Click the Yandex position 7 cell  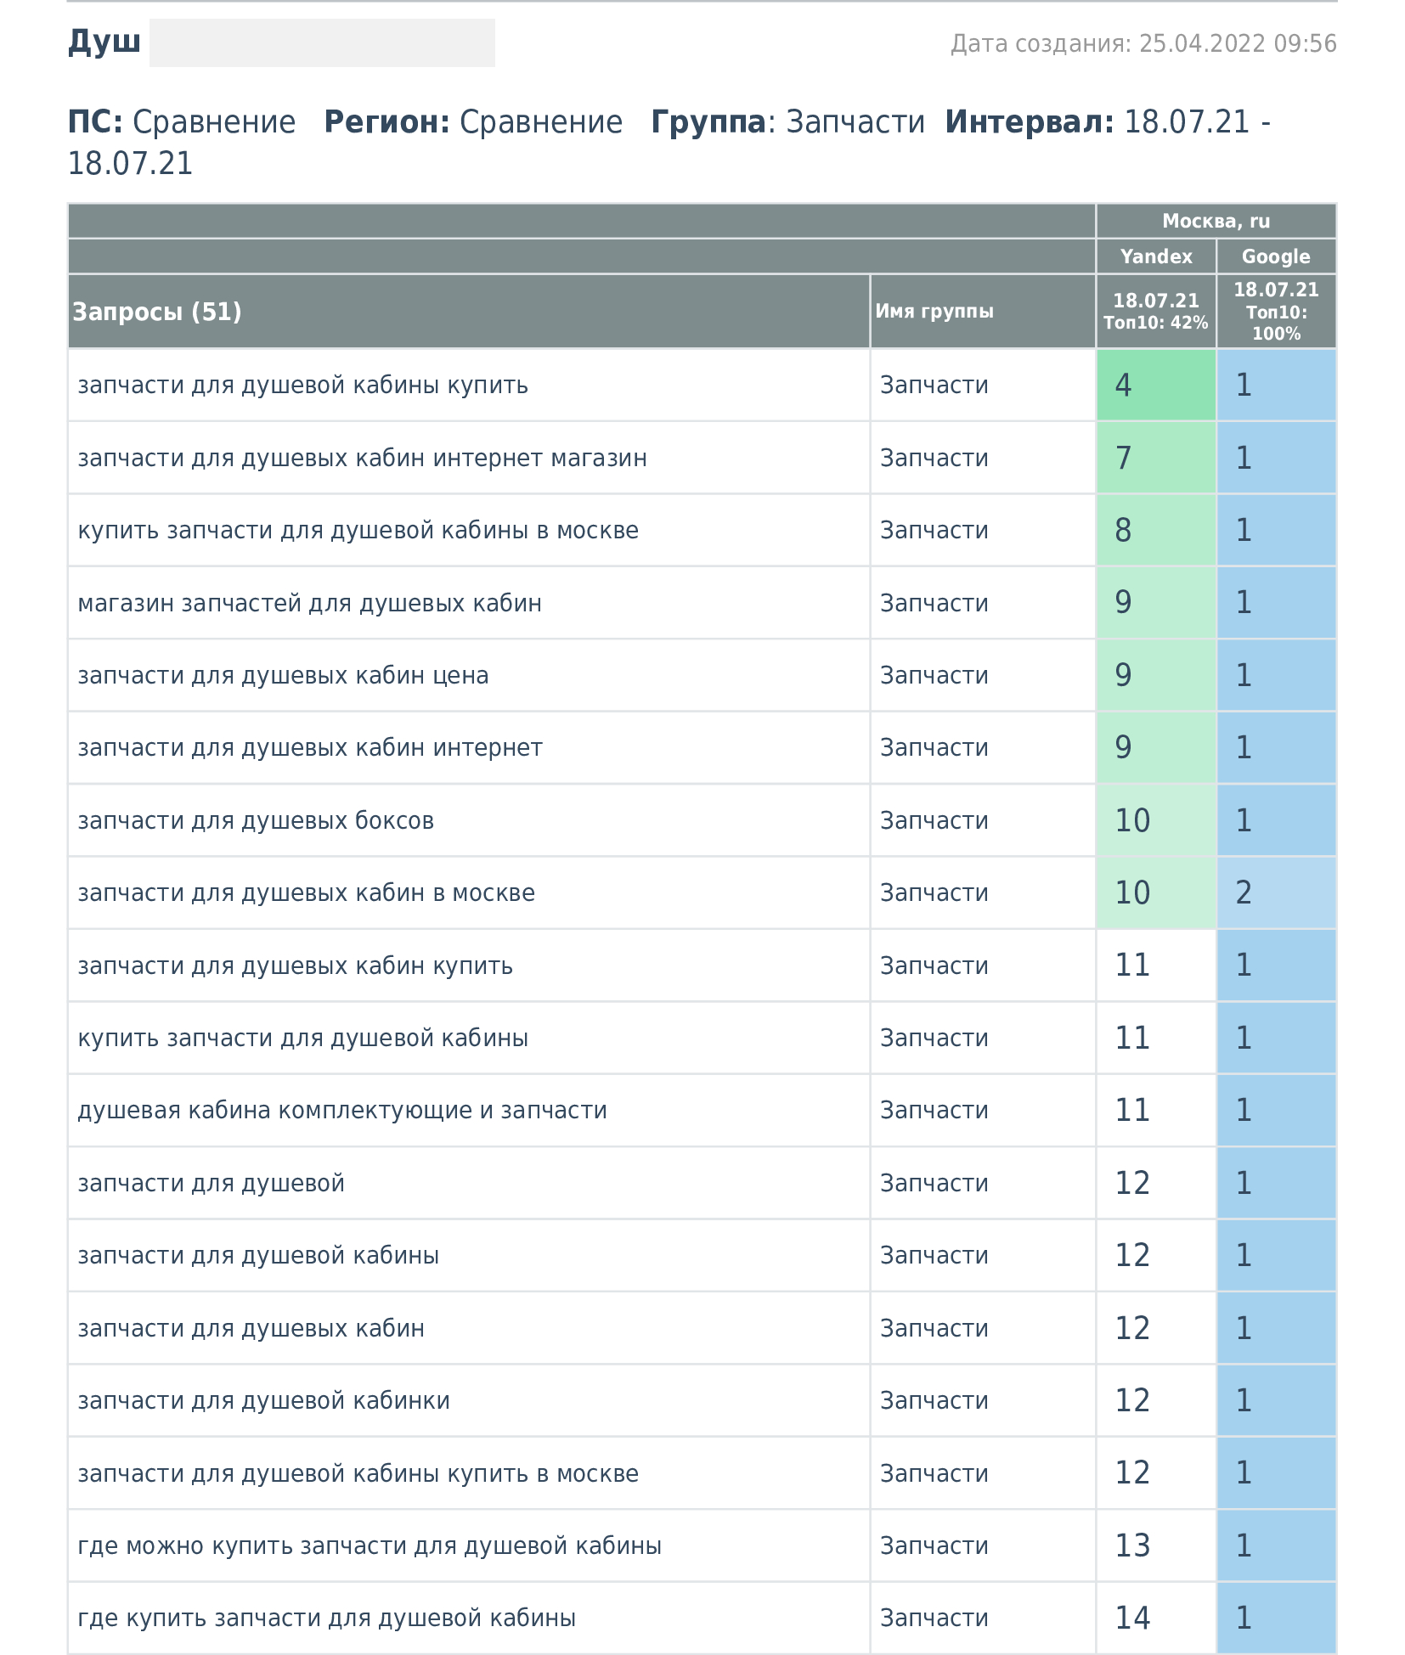pos(1155,459)
